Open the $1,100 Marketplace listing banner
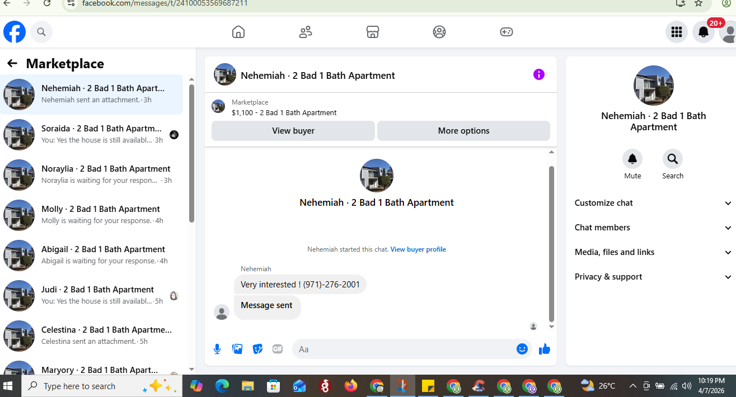 [x=381, y=107]
